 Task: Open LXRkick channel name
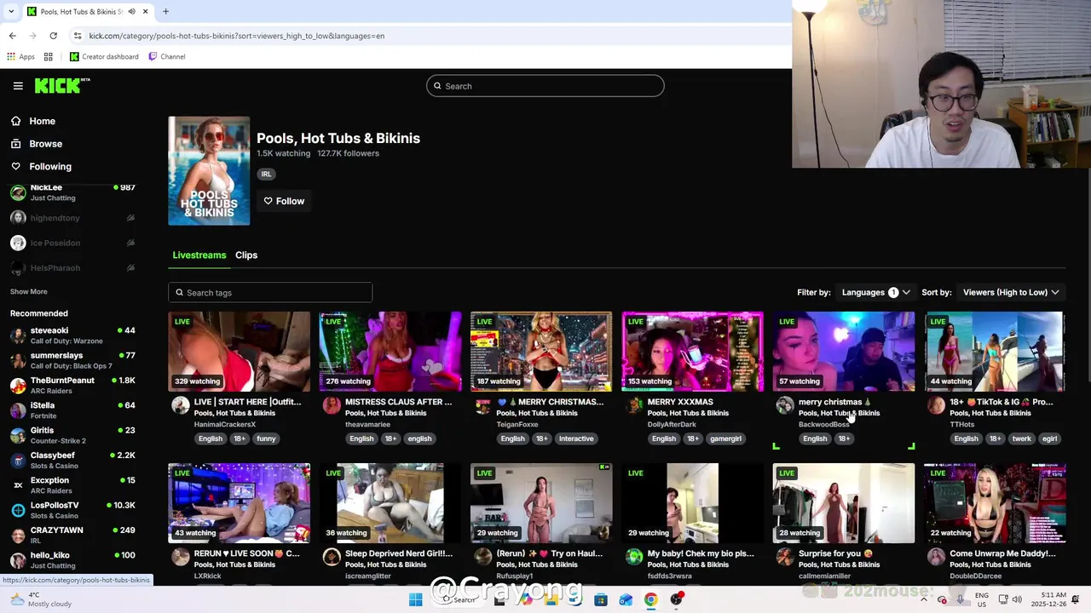point(207,576)
